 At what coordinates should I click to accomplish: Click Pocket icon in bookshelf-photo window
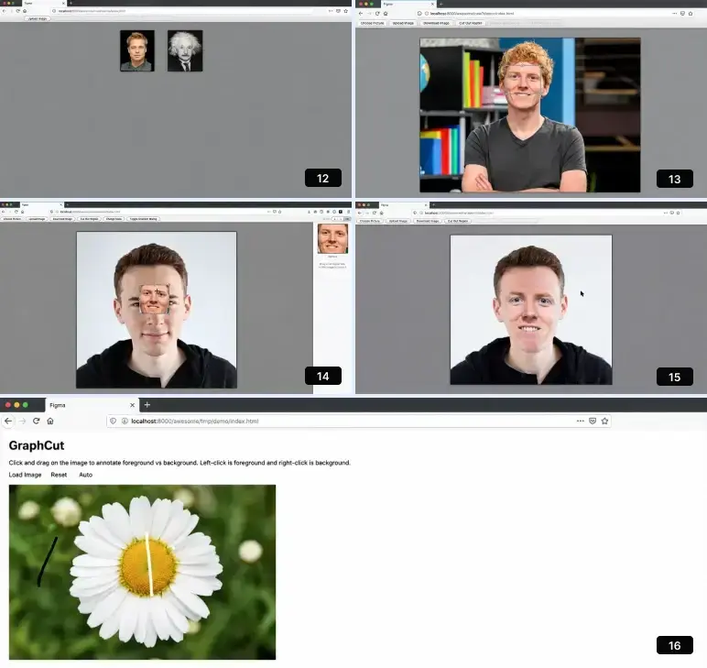[x=682, y=14]
